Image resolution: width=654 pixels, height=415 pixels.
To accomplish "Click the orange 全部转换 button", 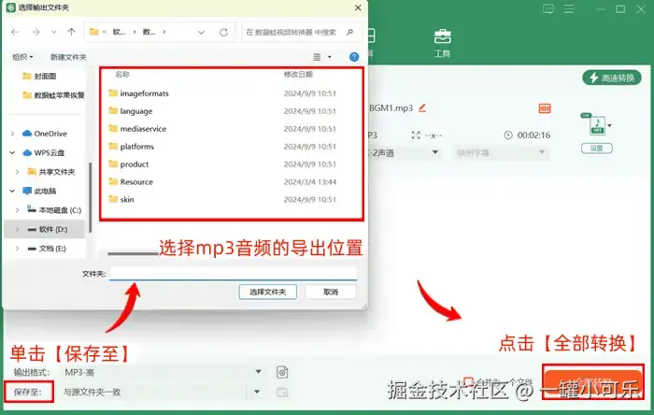I will 593,383.
